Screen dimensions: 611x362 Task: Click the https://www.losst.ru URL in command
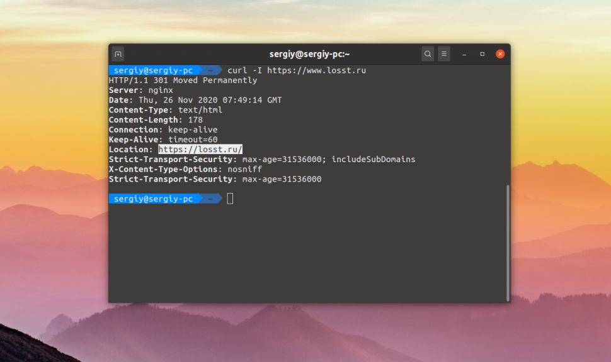(x=316, y=70)
